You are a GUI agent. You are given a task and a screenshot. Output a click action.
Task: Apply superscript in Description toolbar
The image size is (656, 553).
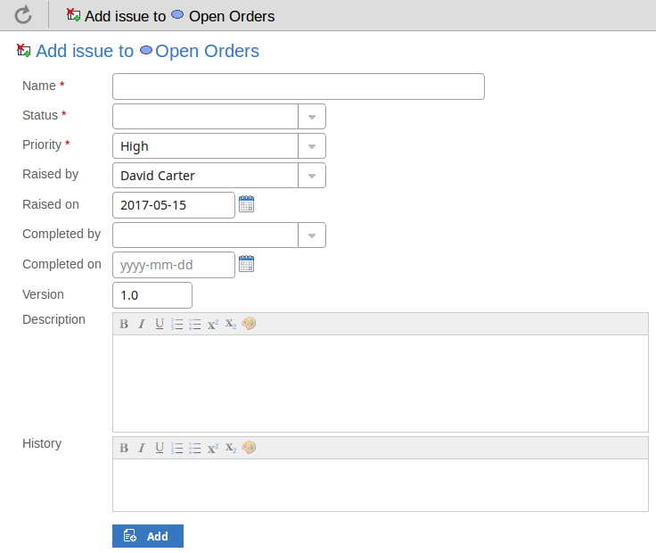213,325
